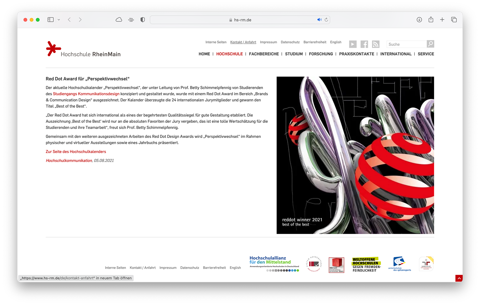Go forward to the next page

[80, 19]
